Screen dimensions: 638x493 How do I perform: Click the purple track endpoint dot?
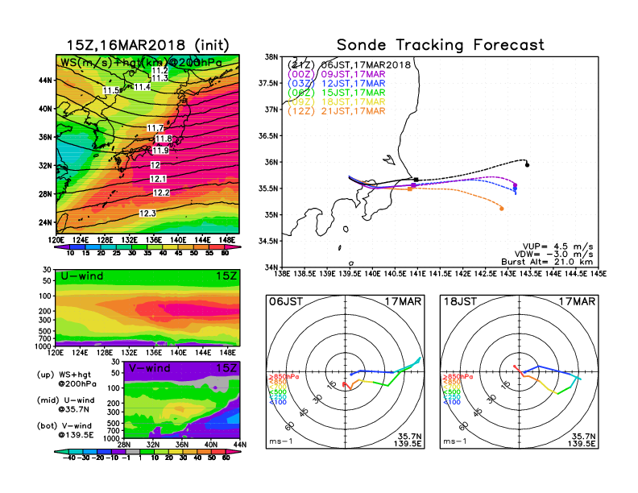point(515,186)
